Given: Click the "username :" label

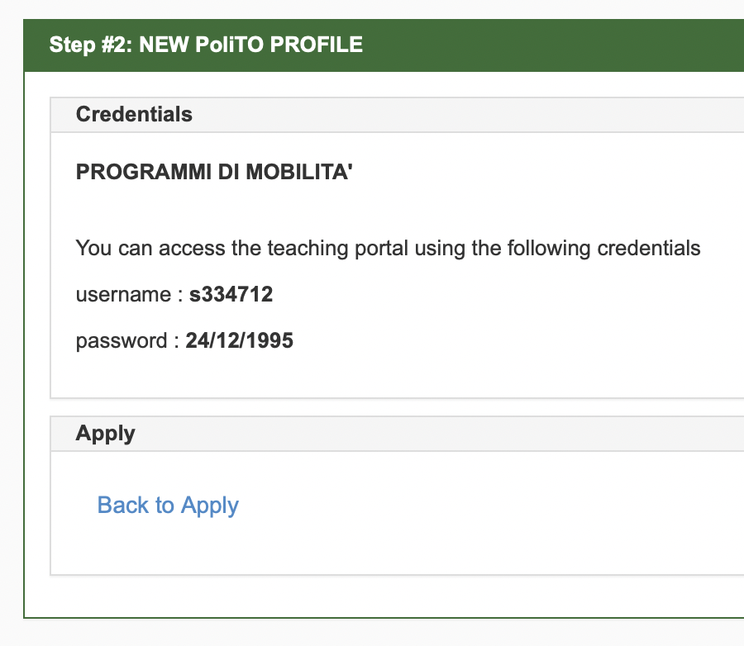Looking at the screenshot, I should click(129, 294).
